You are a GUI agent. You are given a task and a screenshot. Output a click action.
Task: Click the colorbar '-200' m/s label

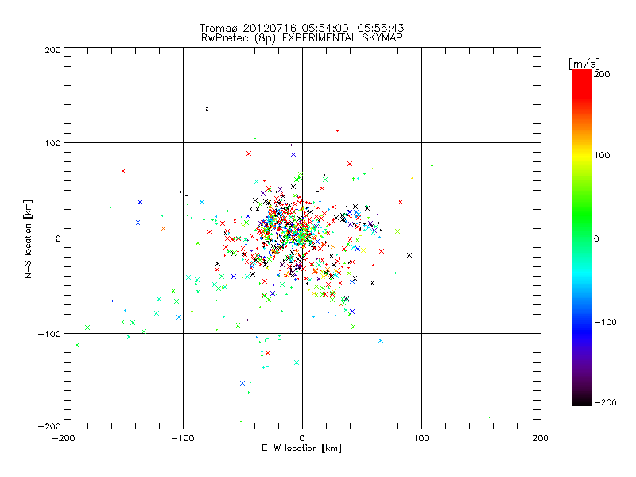[x=605, y=402]
